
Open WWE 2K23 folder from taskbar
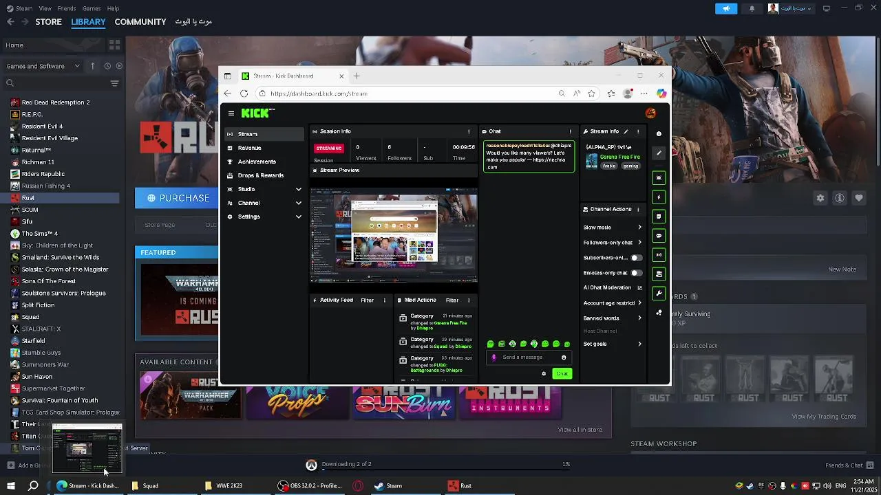[x=229, y=486]
